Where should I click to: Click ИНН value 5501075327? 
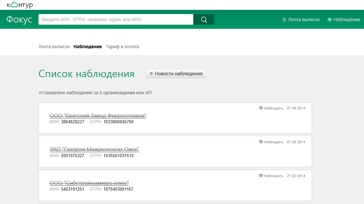tap(73, 156)
